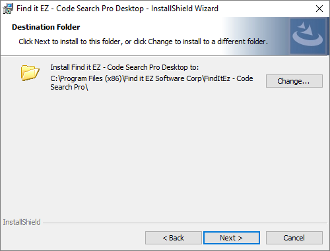Image resolution: width=330 pixels, height=251 pixels.
Task: Click the blue gradient portion of header banner
Action: tap(255, 36)
